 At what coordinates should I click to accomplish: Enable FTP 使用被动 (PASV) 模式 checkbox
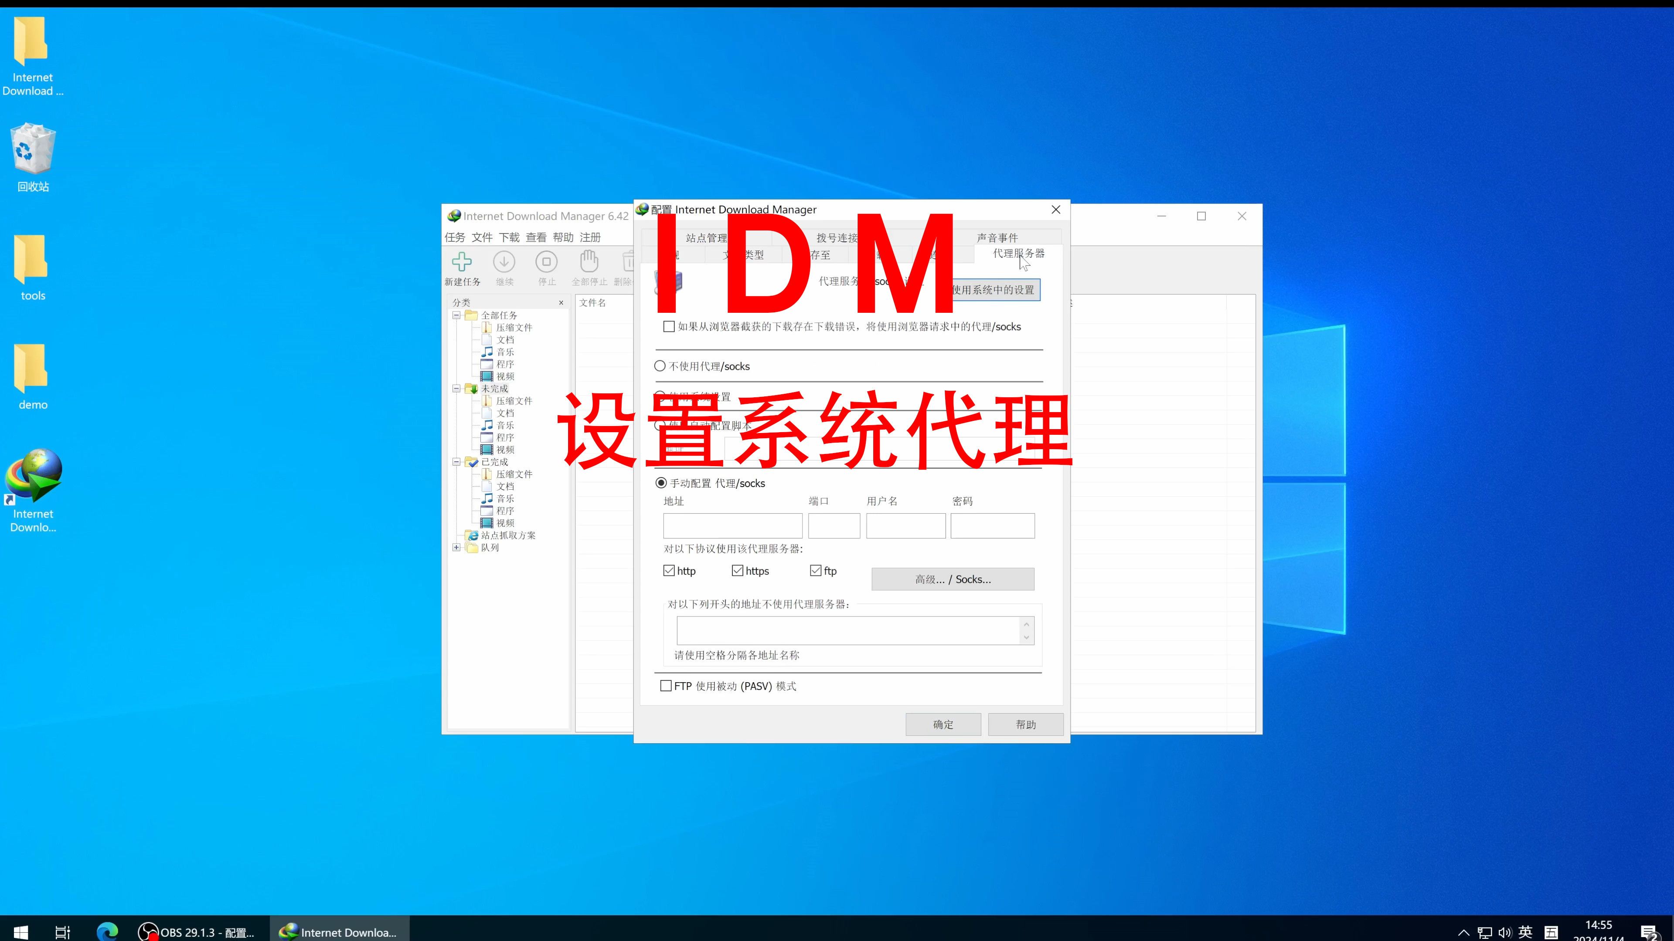coord(666,686)
